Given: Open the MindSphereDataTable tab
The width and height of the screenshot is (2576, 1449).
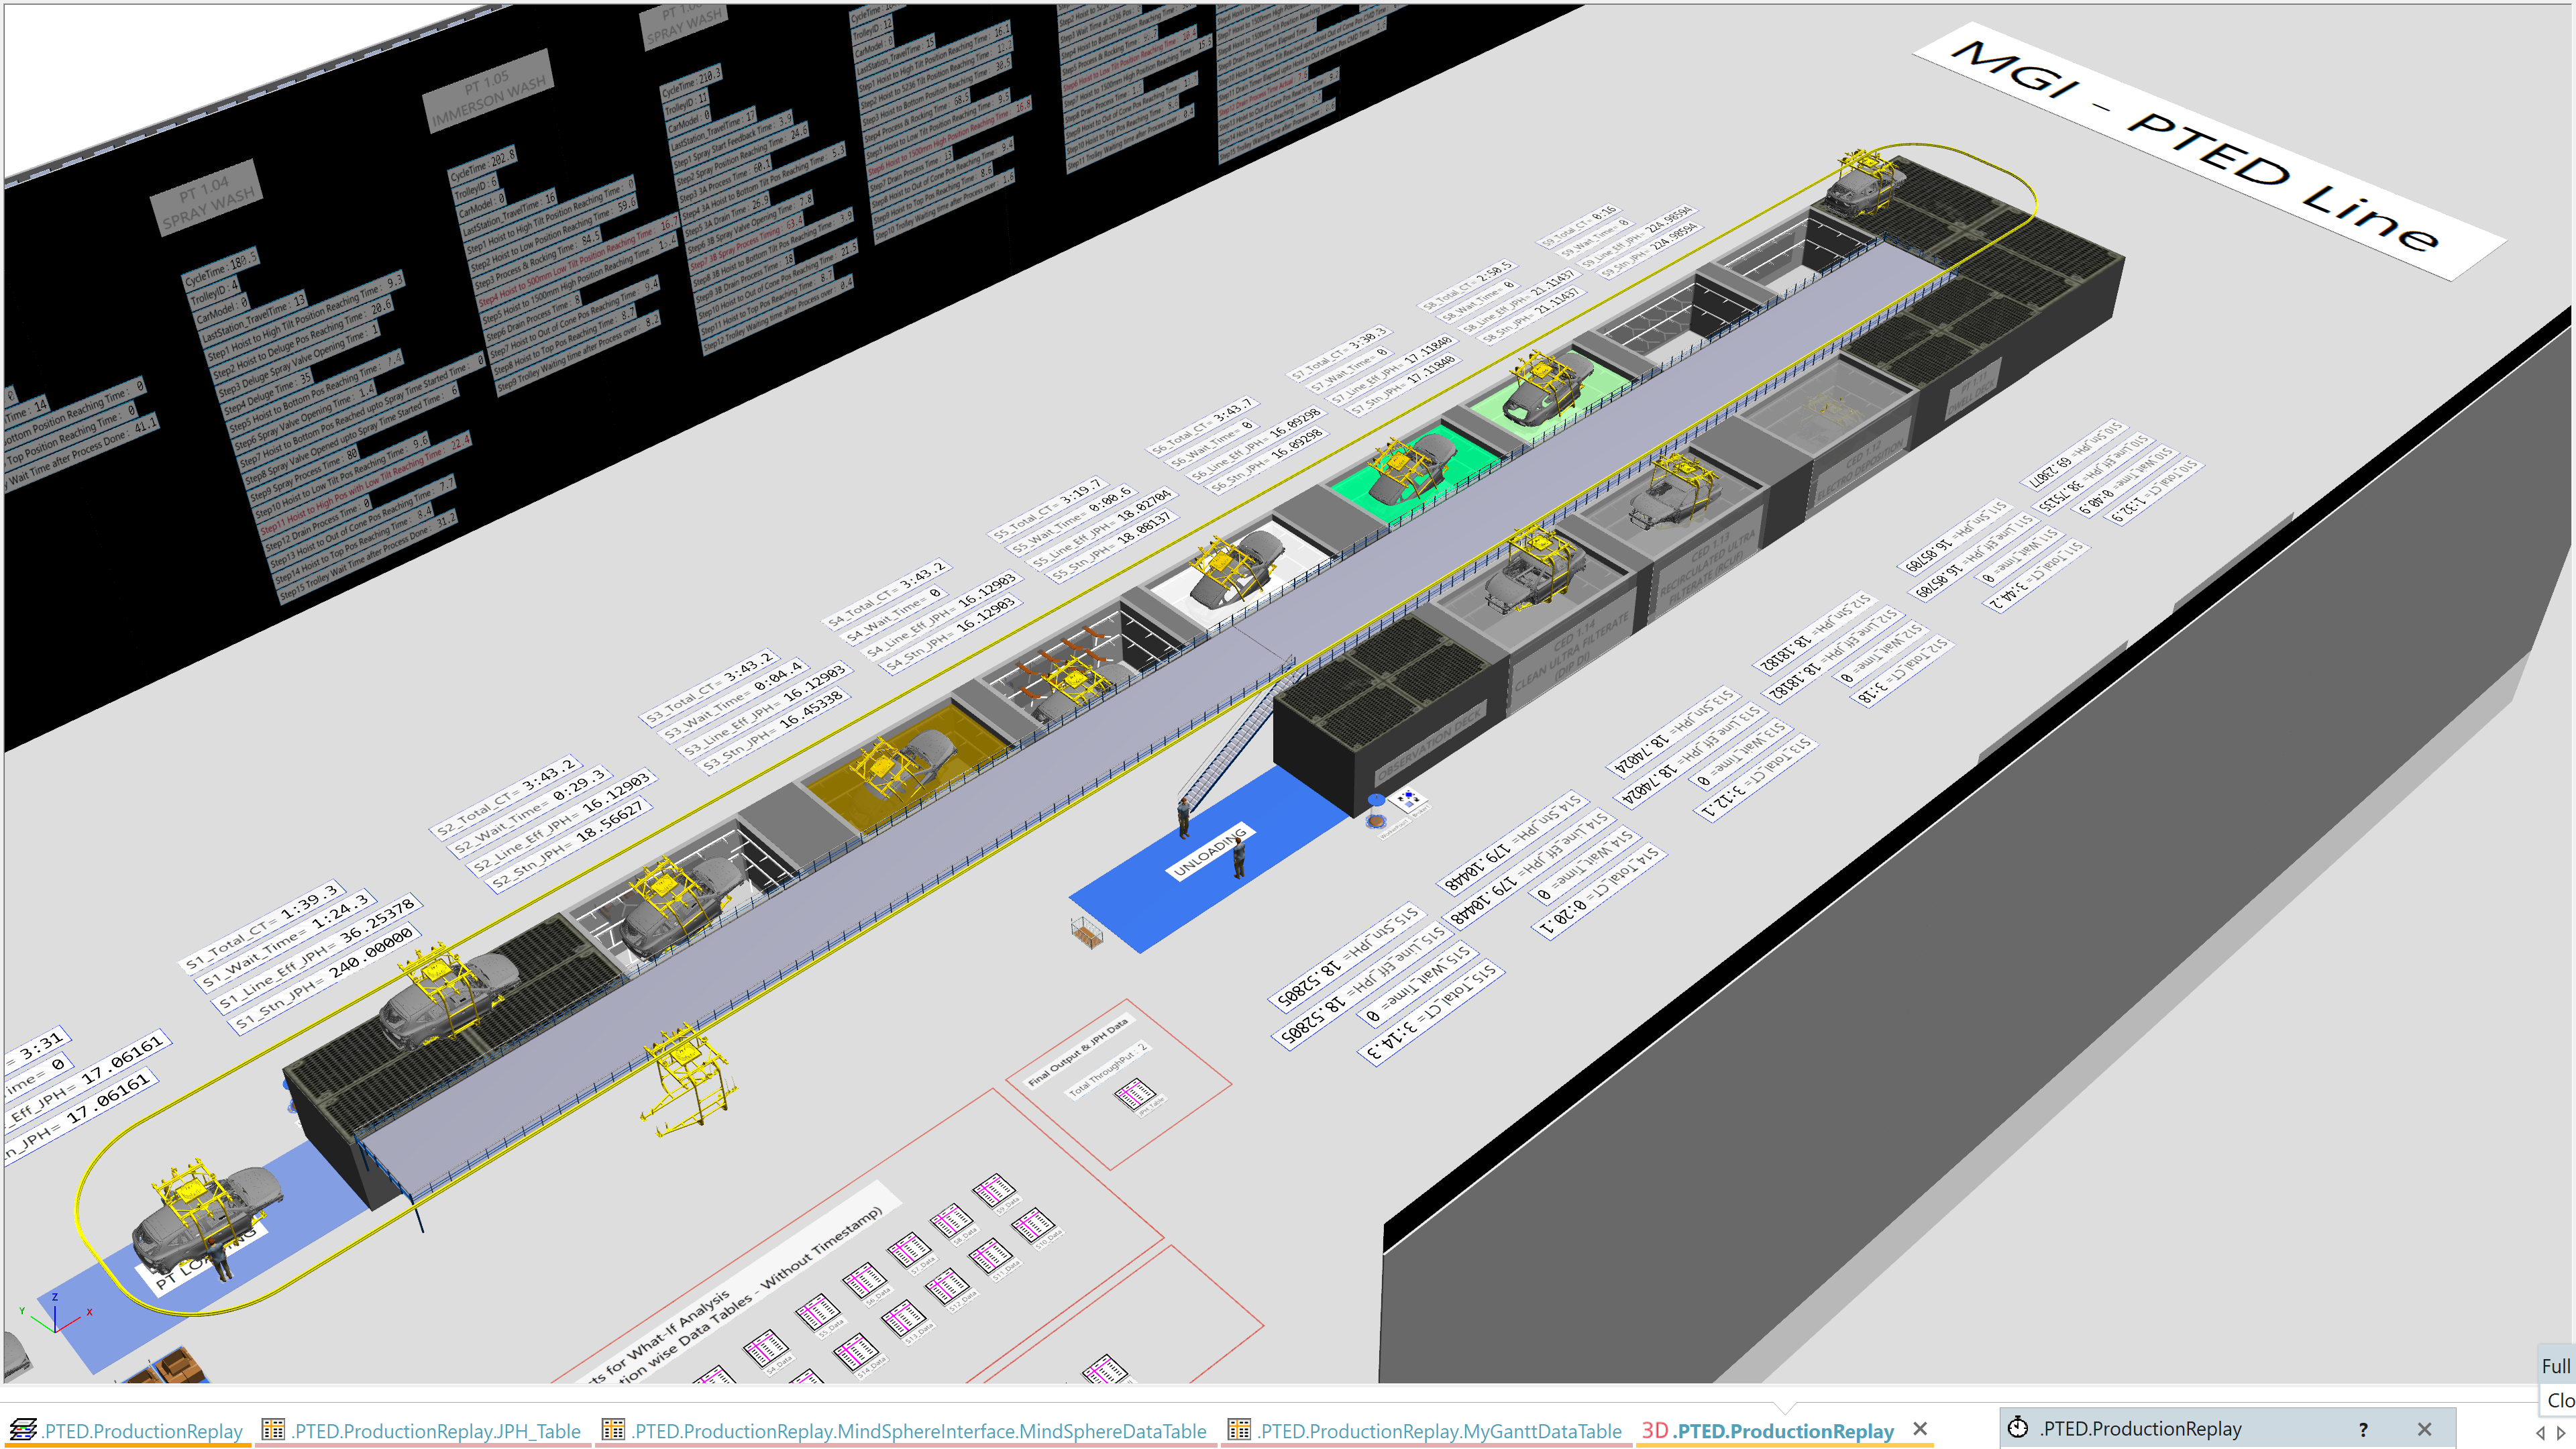Looking at the screenshot, I should (918, 1431).
